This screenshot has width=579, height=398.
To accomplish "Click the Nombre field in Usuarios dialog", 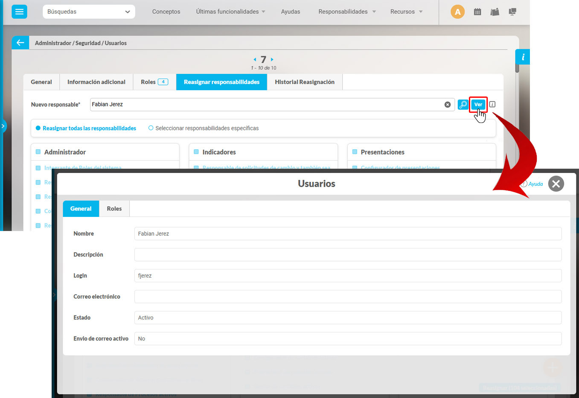I will [x=347, y=234].
